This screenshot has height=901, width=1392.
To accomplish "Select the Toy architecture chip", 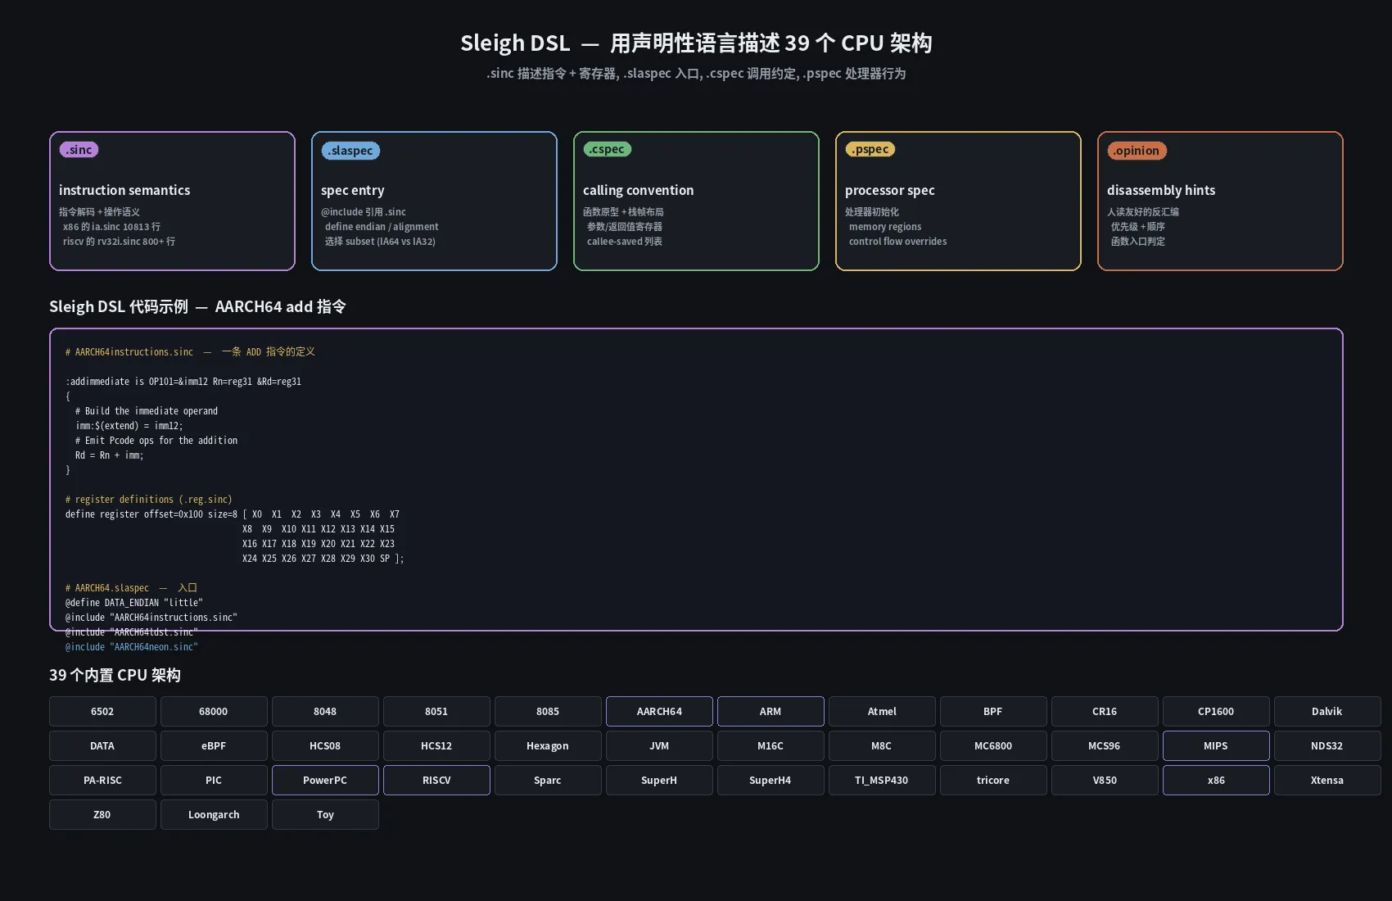I will click(x=325, y=814).
